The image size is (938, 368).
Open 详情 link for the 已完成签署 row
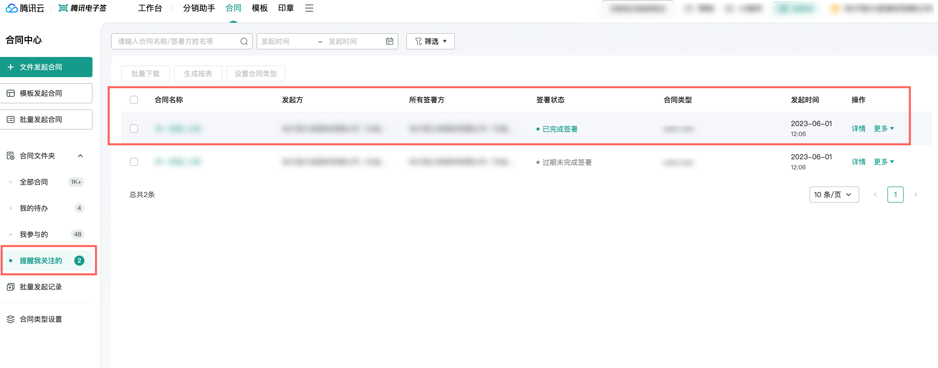coord(858,129)
